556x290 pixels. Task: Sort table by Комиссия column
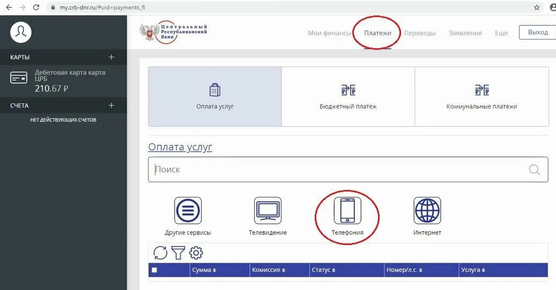pyautogui.click(x=269, y=270)
